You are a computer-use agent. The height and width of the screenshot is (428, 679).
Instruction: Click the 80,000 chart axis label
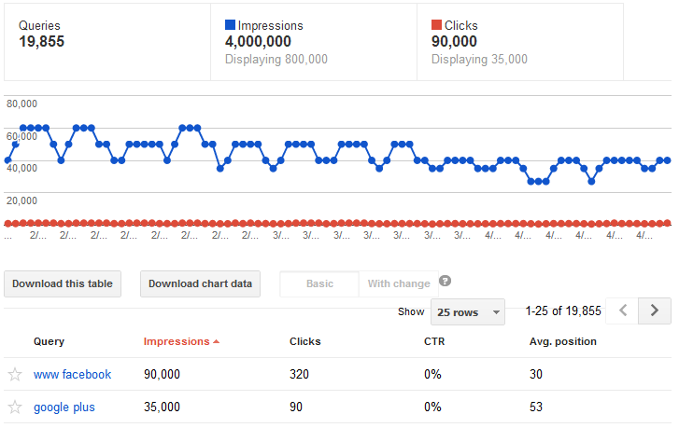pyautogui.click(x=21, y=104)
